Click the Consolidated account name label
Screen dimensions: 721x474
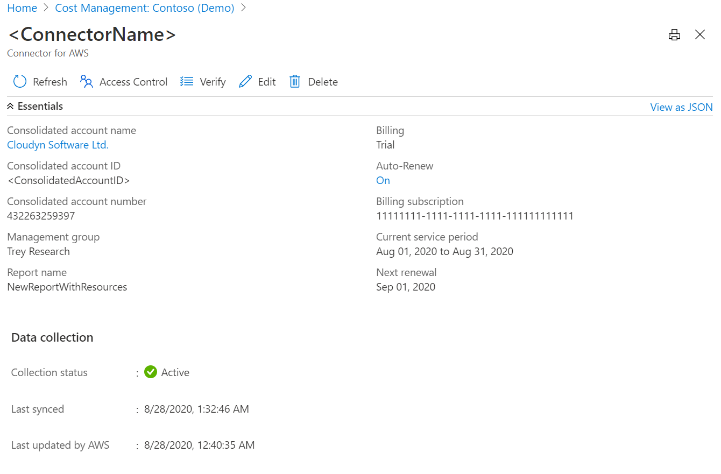click(72, 130)
